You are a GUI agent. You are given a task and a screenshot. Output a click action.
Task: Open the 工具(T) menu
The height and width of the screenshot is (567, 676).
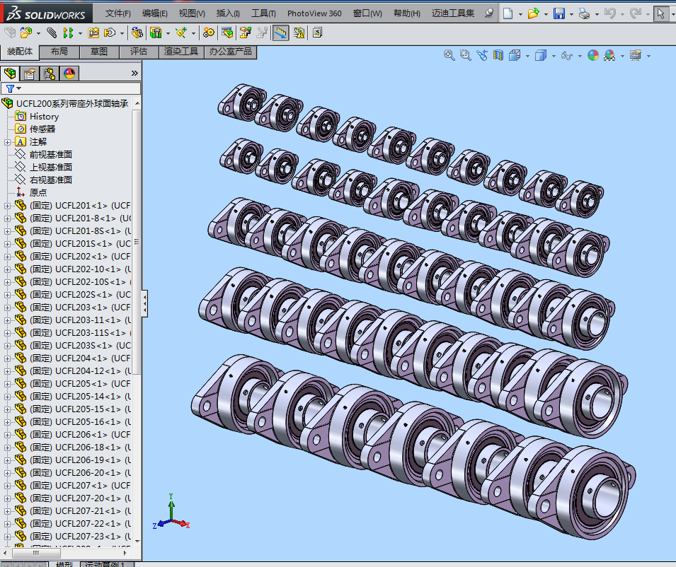pos(263,13)
